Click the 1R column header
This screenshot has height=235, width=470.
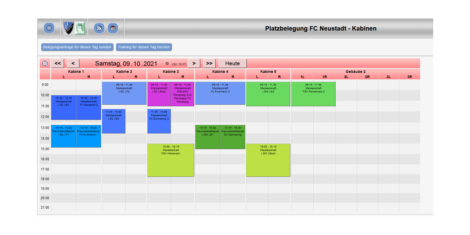325,77
